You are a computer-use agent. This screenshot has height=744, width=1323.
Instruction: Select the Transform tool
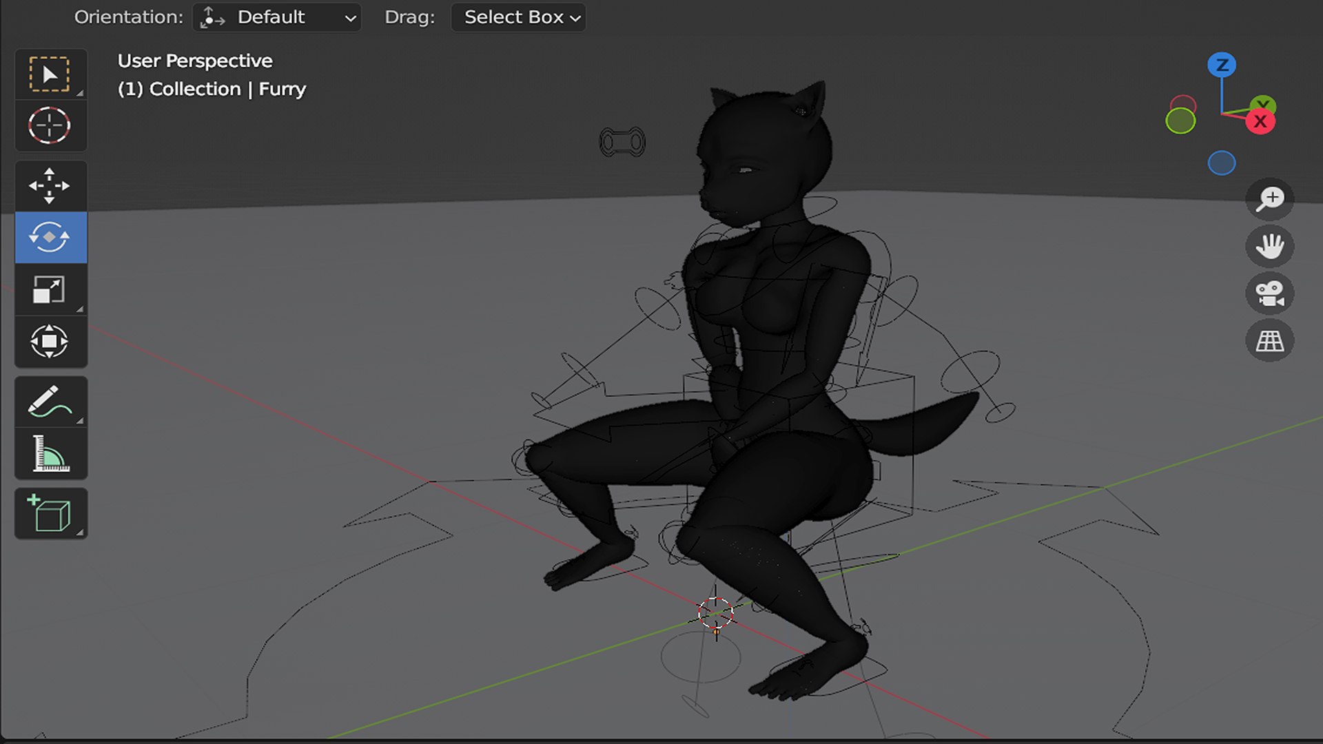point(50,342)
